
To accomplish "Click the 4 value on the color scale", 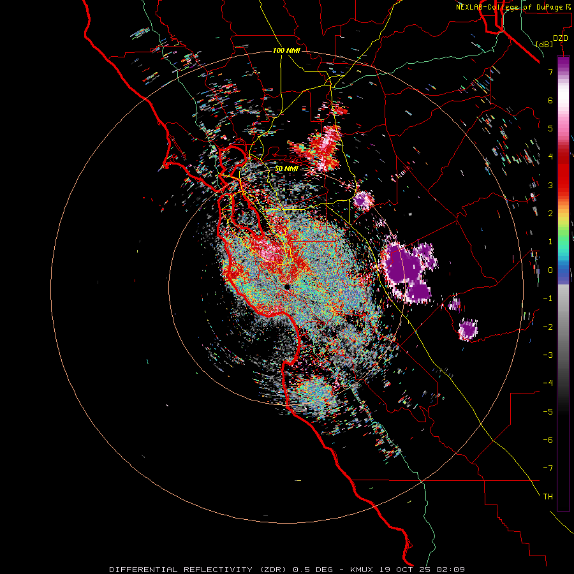I will coord(550,157).
